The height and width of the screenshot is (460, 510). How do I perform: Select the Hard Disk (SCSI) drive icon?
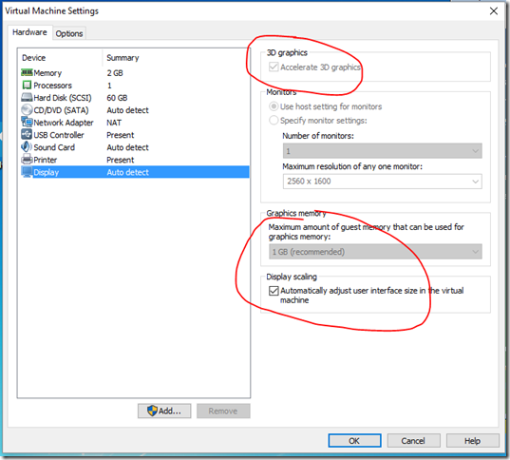(x=27, y=97)
